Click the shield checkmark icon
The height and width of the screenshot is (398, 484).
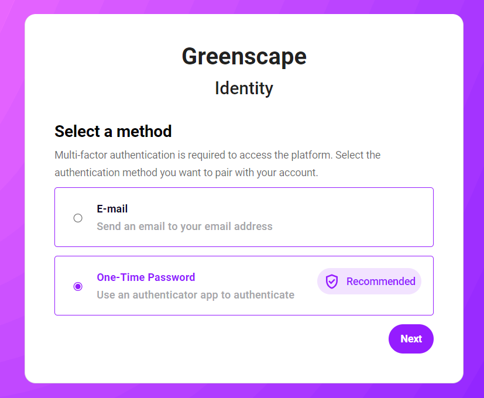click(332, 282)
